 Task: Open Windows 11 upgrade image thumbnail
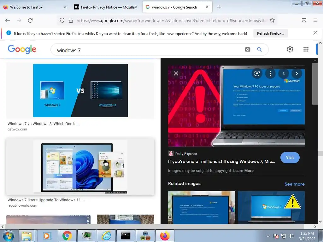point(80,166)
